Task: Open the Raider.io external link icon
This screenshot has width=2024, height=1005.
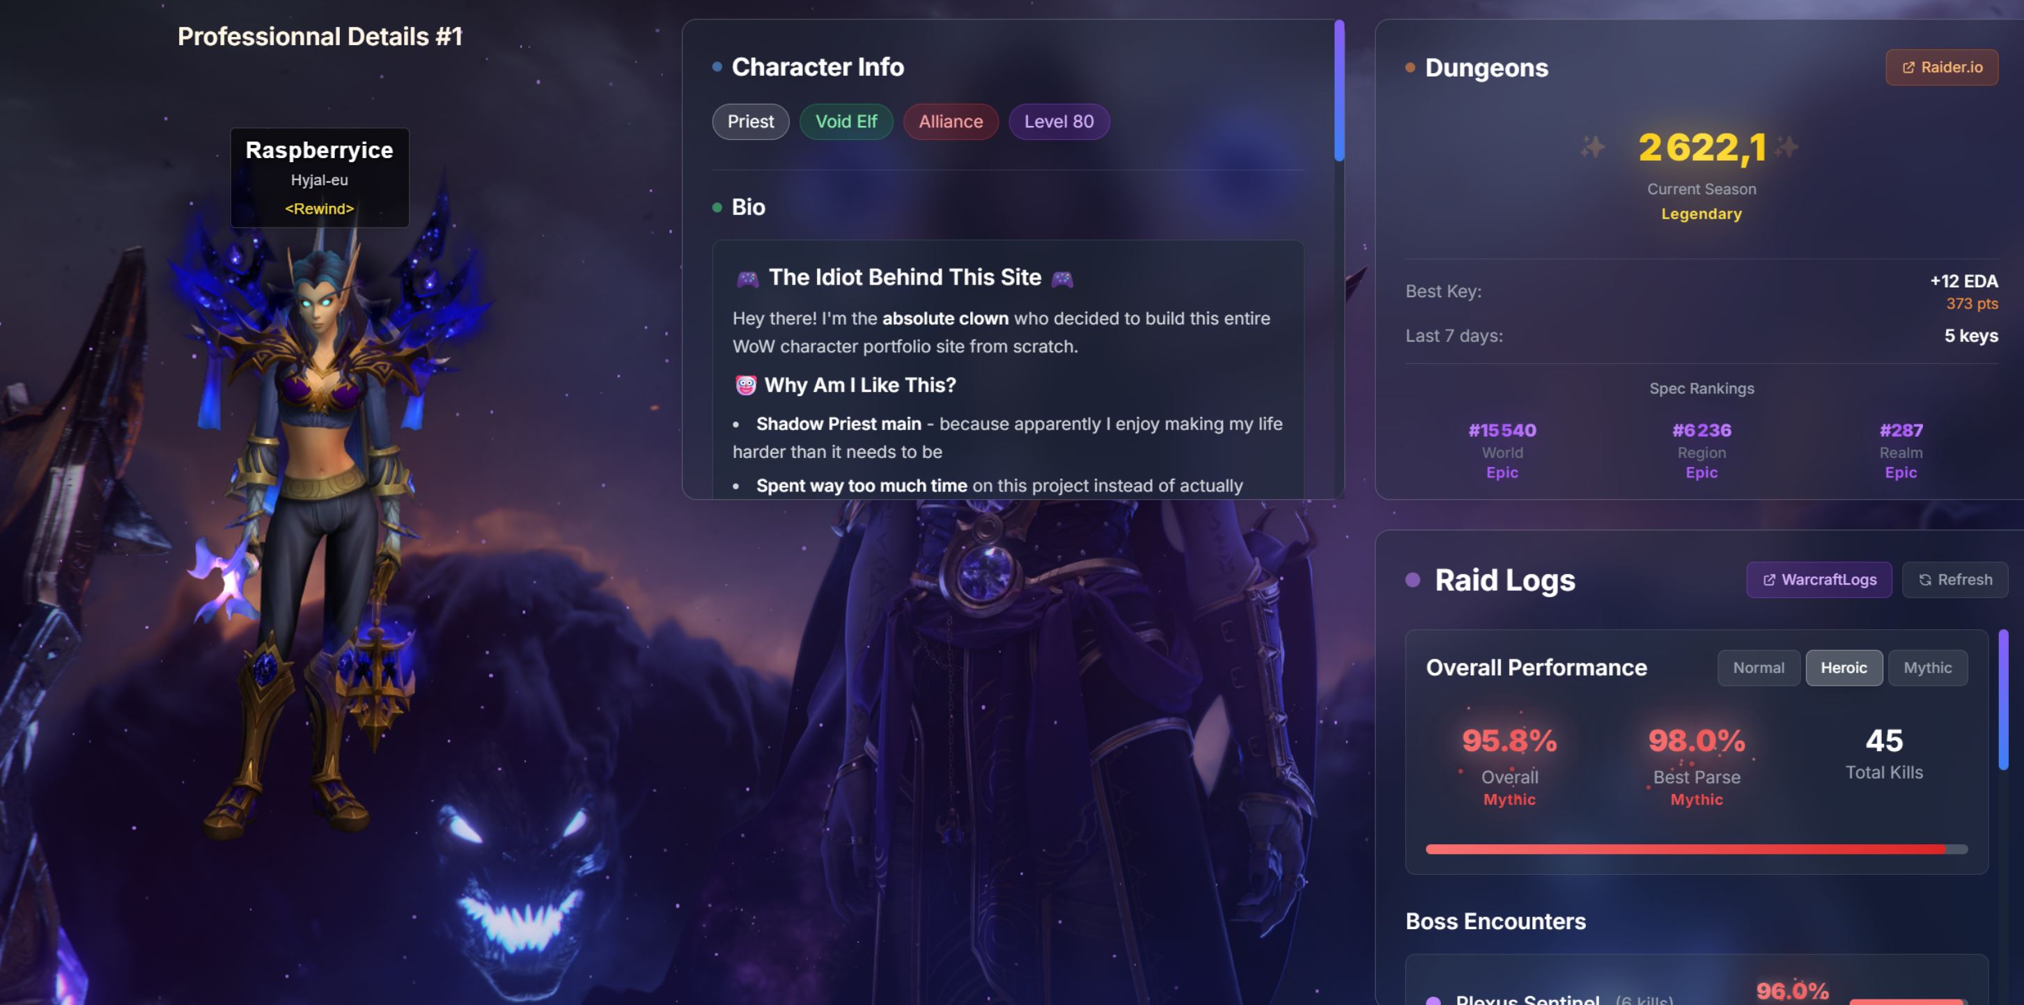Action: (x=1908, y=68)
